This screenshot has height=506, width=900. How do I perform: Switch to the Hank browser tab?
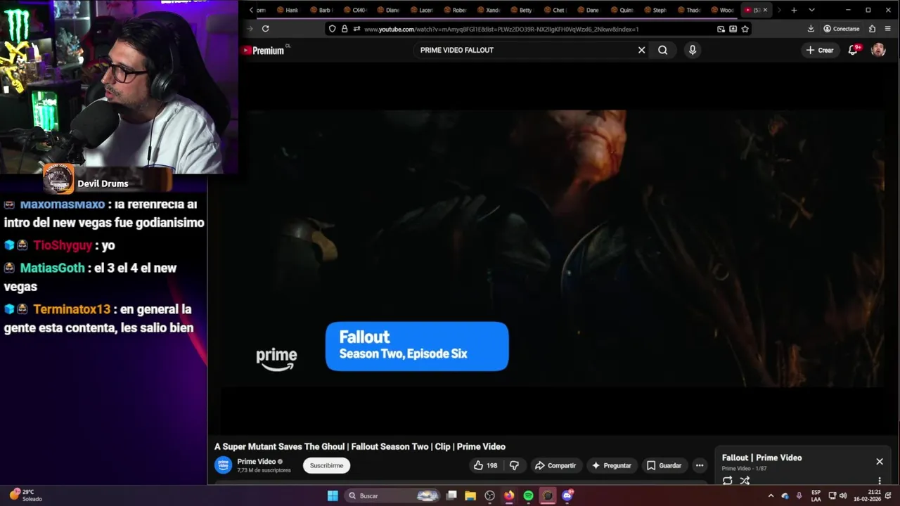click(x=288, y=10)
